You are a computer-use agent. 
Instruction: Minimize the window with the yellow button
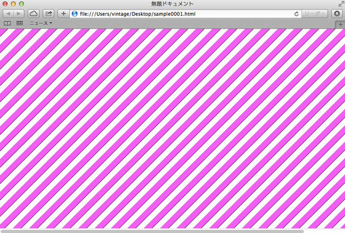13,4
